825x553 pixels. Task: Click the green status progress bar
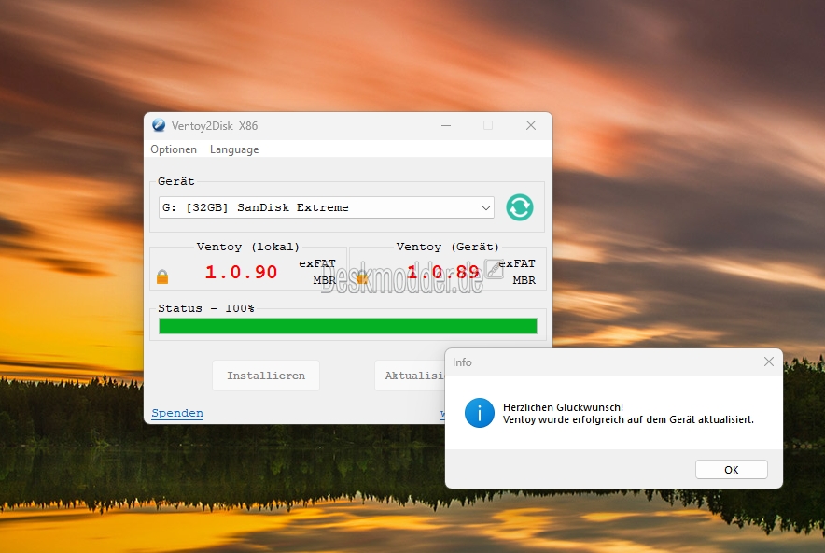[x=348, y=326]
